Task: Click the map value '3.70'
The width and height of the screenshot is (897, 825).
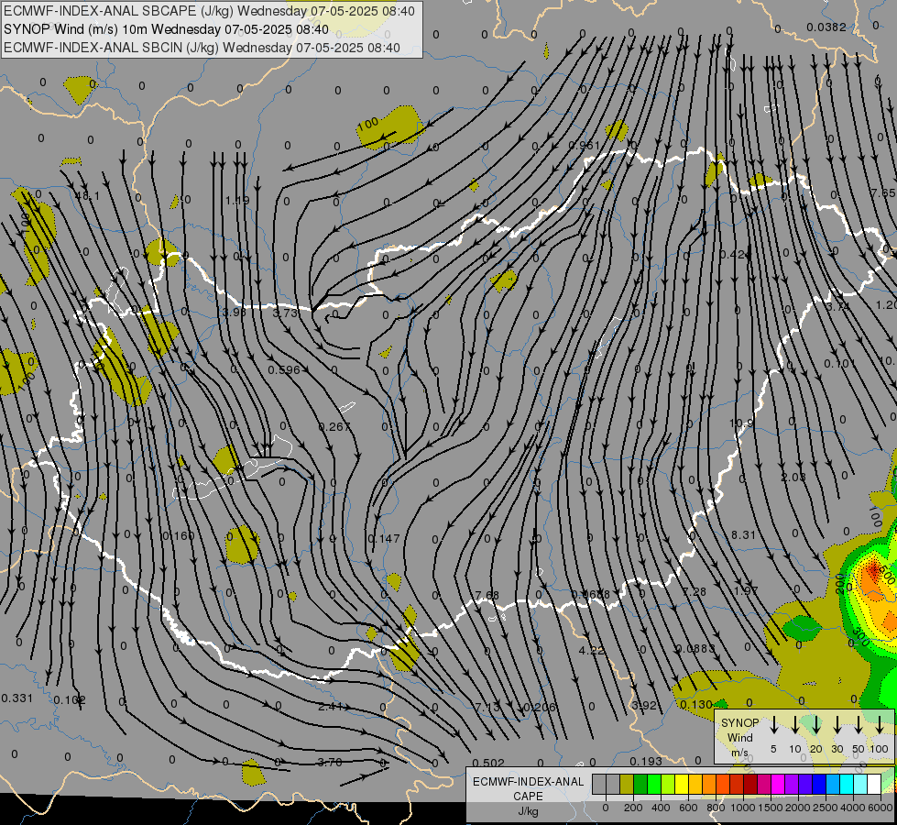Action: pos(330,762)
